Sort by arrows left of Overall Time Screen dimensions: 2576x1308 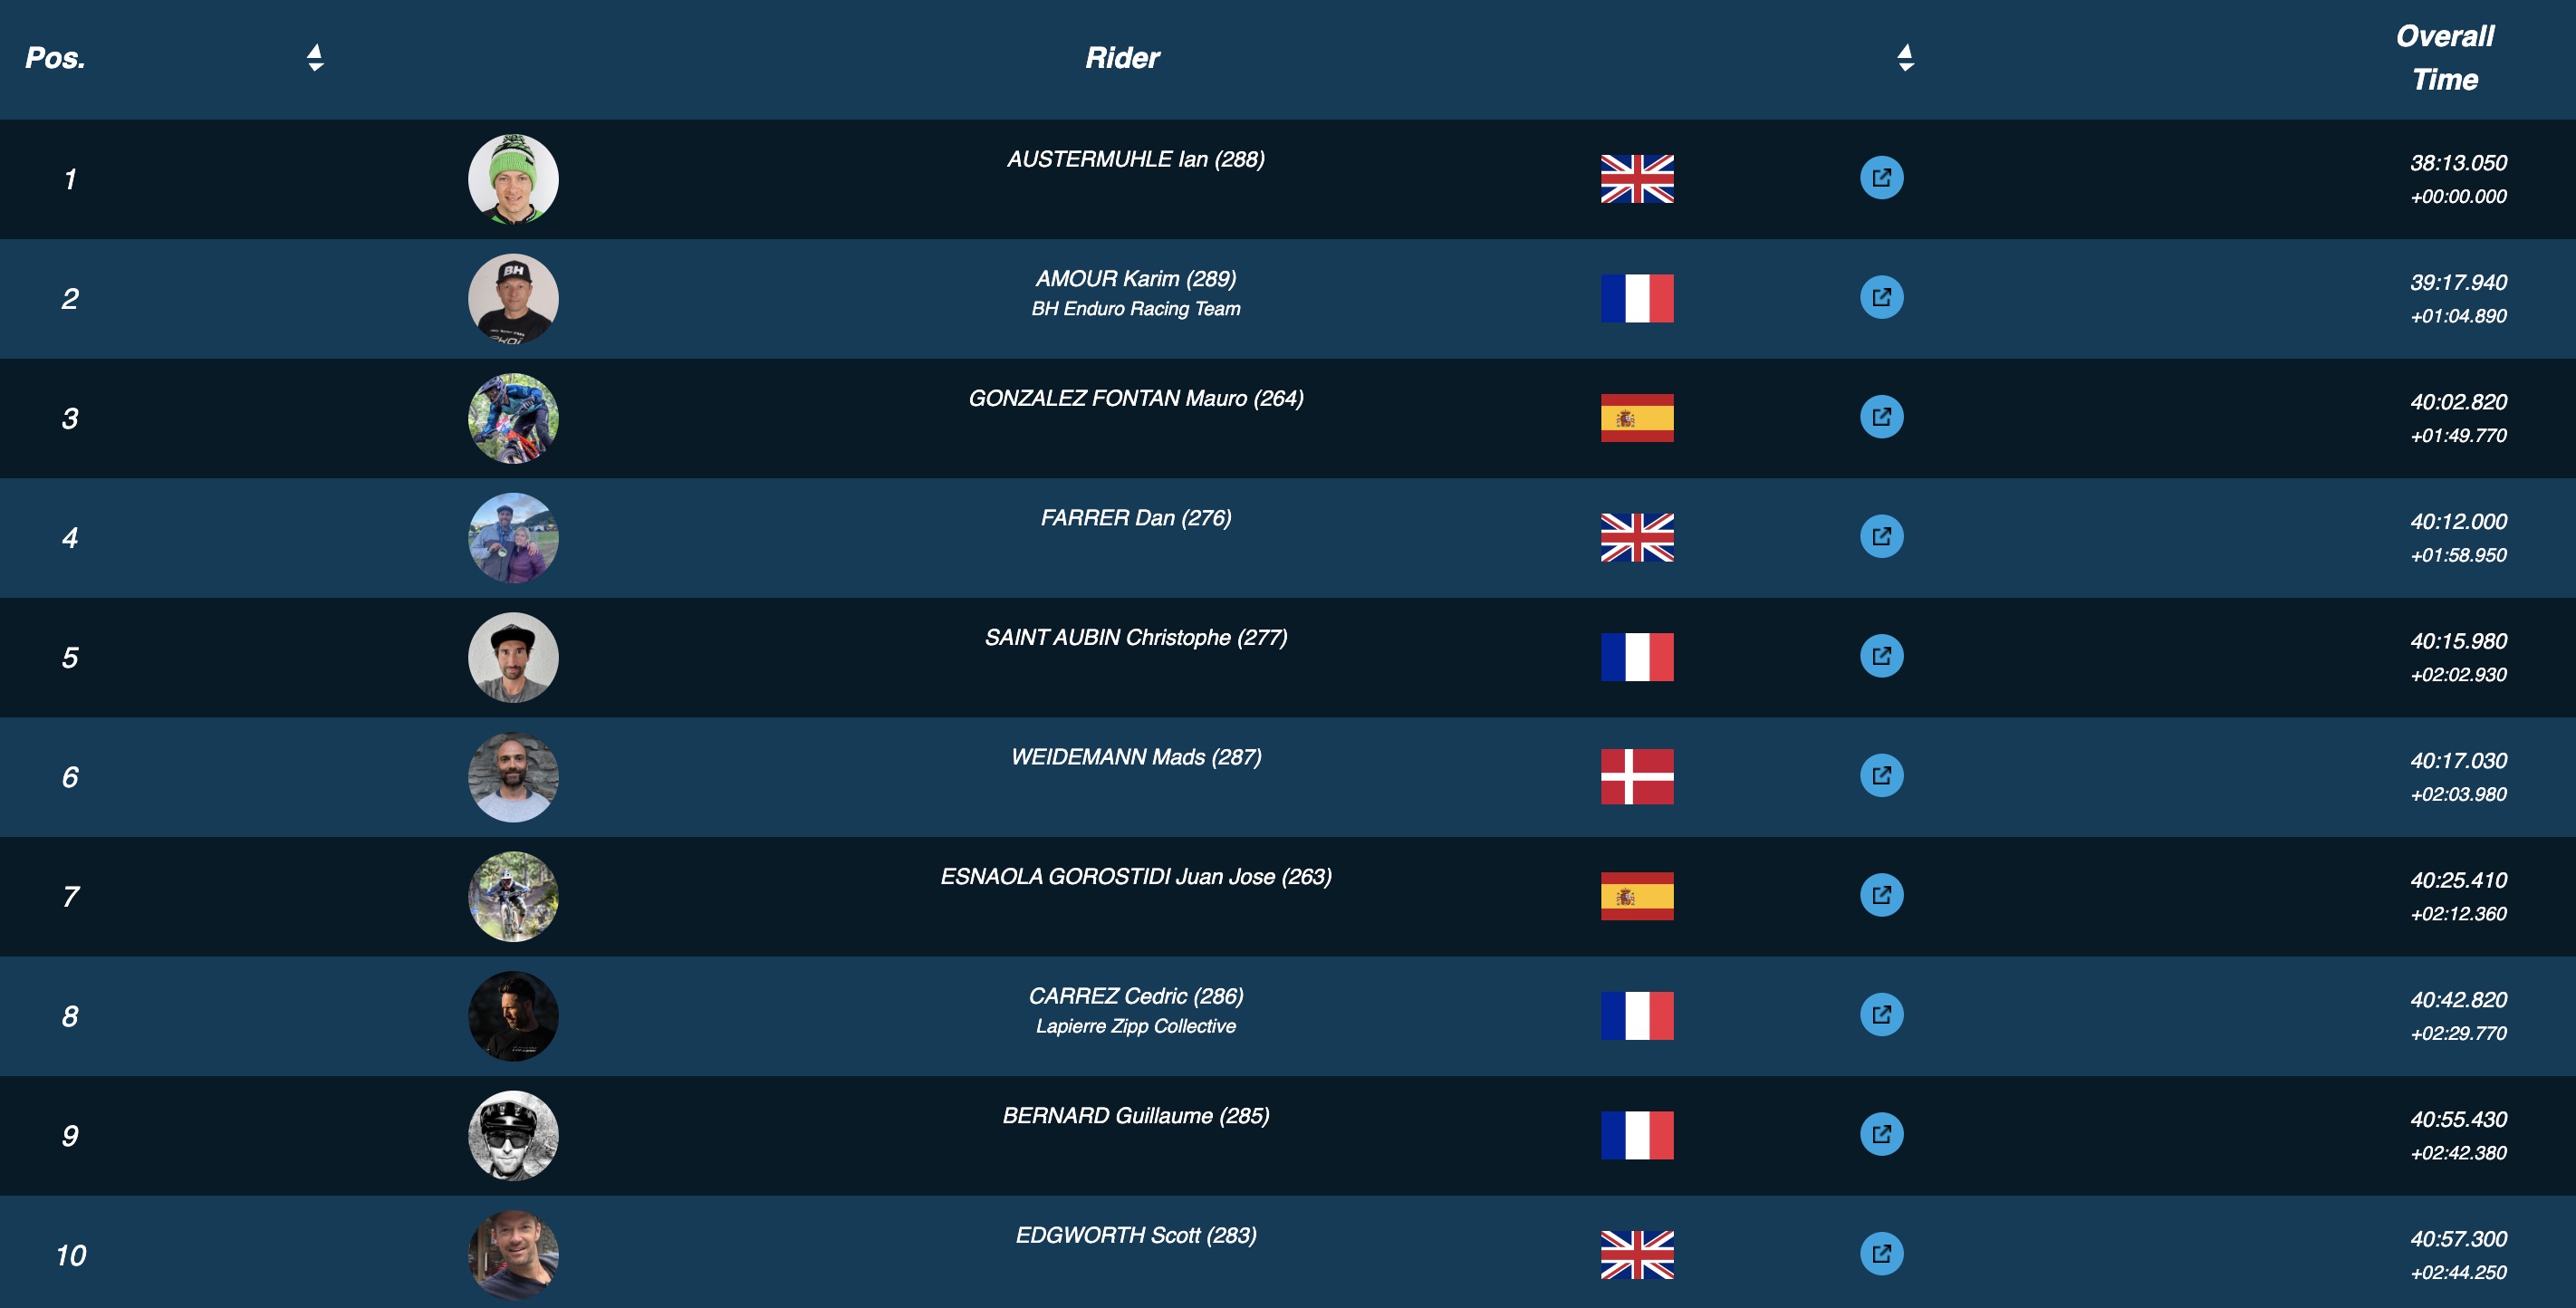coord(1905,58)
